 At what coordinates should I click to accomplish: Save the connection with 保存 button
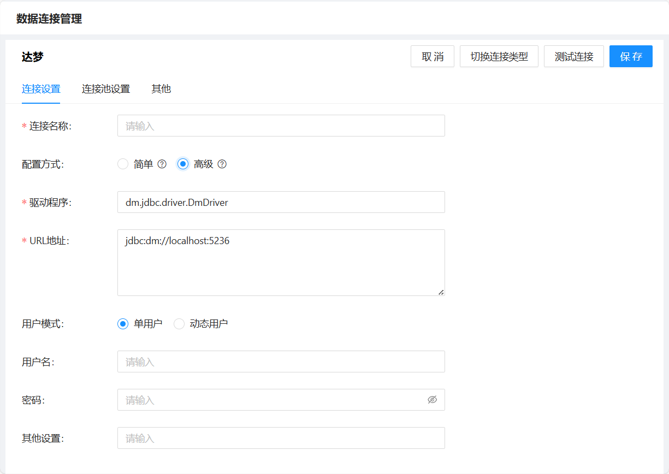tap(631, 56)
